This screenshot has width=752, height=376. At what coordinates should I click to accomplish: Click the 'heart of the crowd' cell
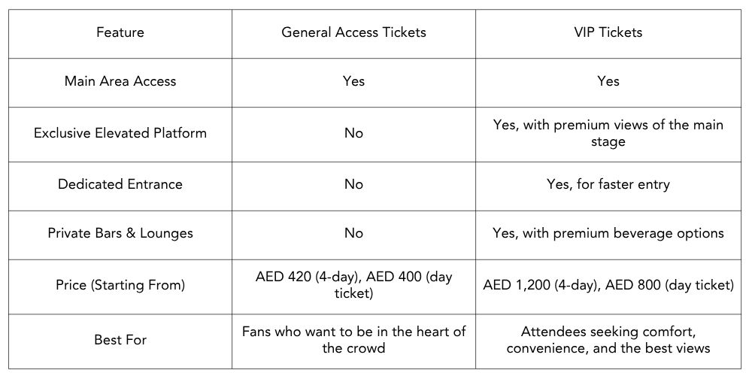click(x=353, y=340)
